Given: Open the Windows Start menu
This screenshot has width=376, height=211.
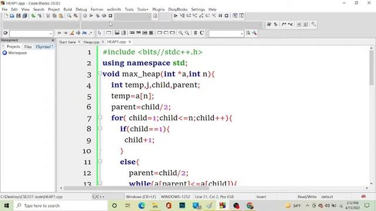Looking at the screenshot, I should point(6,206).
